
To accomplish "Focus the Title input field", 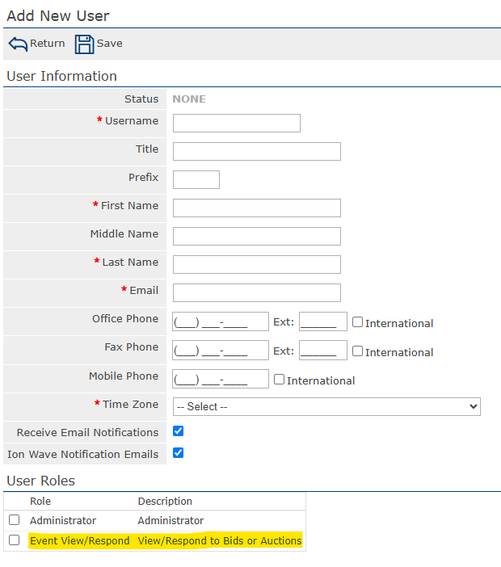I will coord(257,152).
